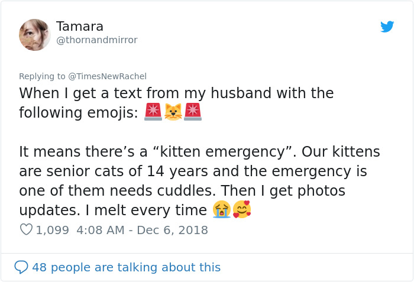Click the text "When I get a text"
This screenshot has width=414, height=282.
73,93
